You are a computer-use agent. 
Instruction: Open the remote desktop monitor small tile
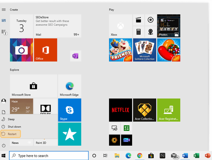[x=115, y=128]
